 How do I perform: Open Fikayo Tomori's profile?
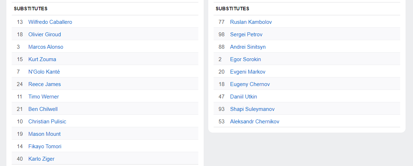click(x=45, y=146)
